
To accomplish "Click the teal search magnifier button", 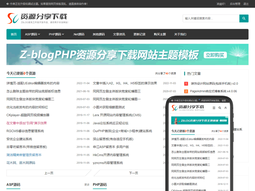I will (x=244, y=18).
